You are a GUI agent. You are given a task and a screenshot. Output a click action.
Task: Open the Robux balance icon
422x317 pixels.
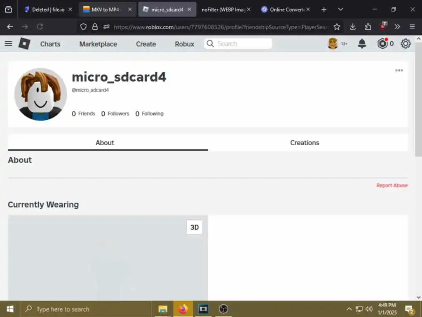coord(382,43)
